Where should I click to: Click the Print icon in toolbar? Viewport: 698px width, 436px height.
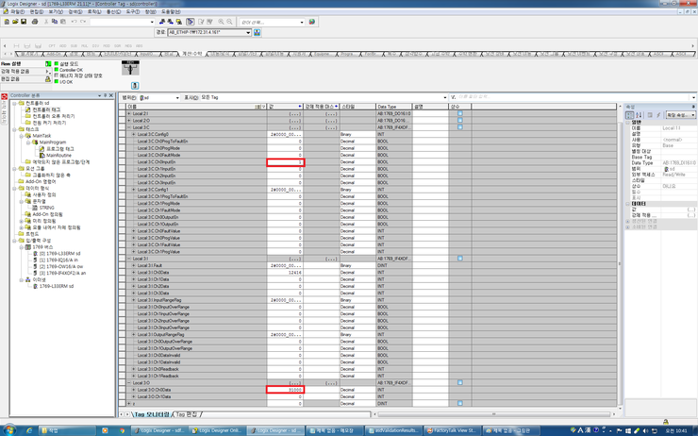(35, 22)
